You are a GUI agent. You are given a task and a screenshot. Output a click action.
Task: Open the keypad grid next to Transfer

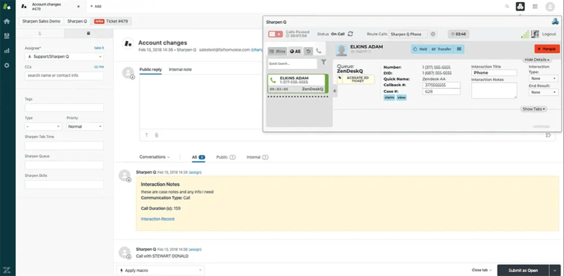[x=459, y=49]
